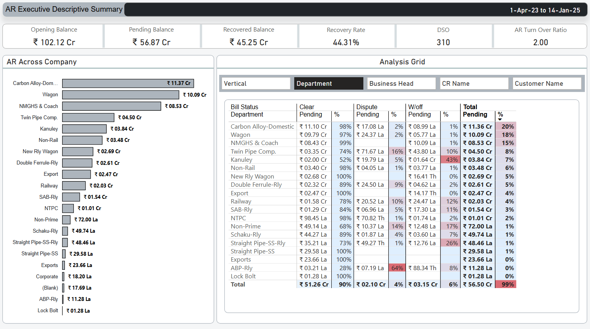
Task: Click the AR Across Company title
Action: (x=42, y=62)
